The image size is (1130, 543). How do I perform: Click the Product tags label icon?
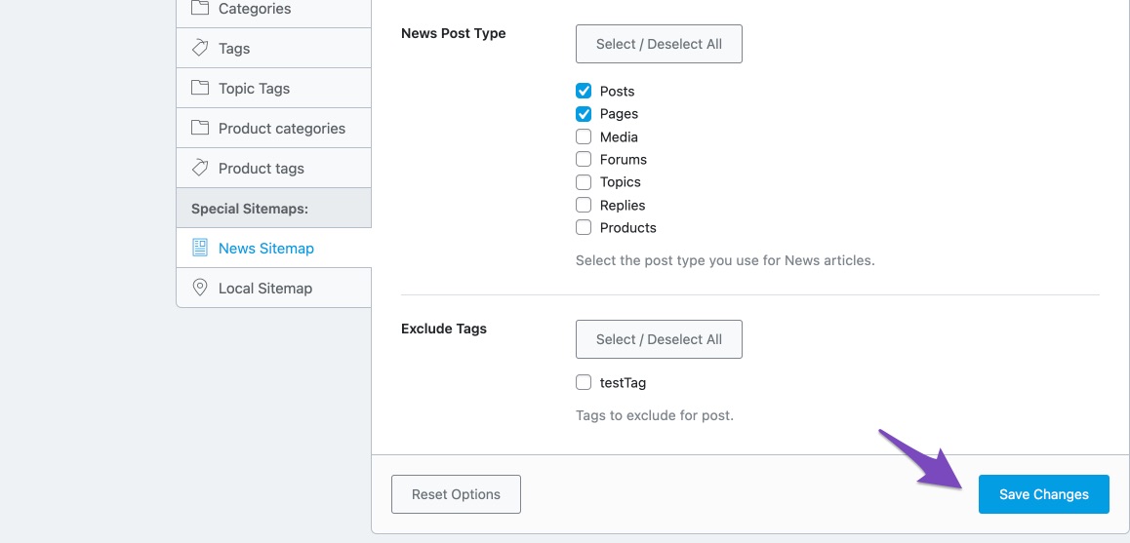tap(200, 168)
